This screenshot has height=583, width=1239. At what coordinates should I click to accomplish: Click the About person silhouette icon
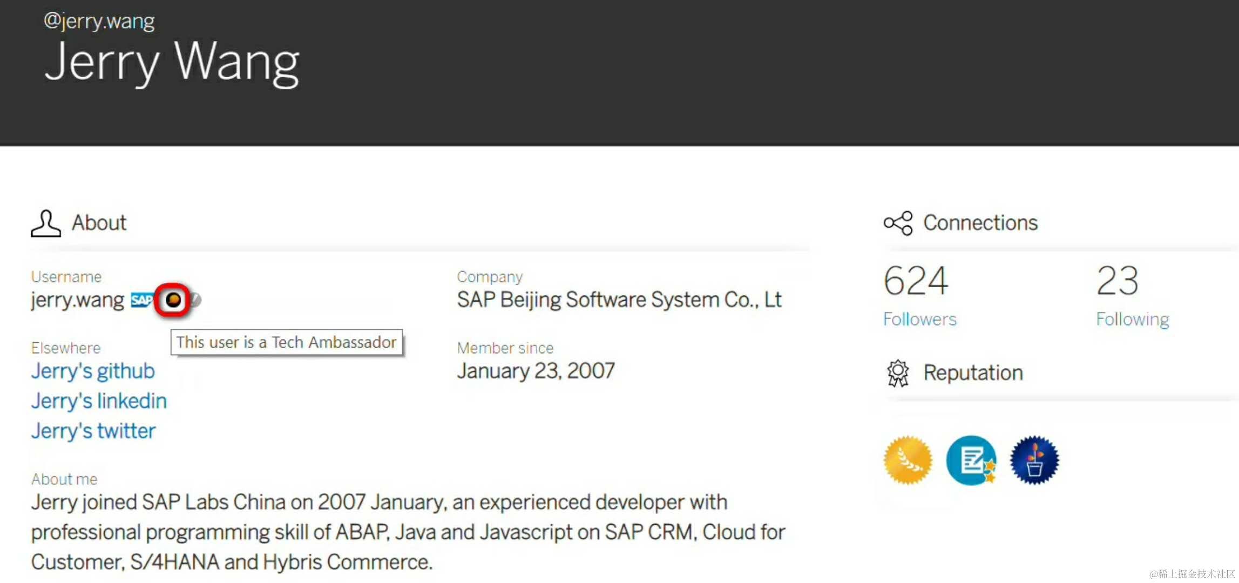click(x=45, y=223)
